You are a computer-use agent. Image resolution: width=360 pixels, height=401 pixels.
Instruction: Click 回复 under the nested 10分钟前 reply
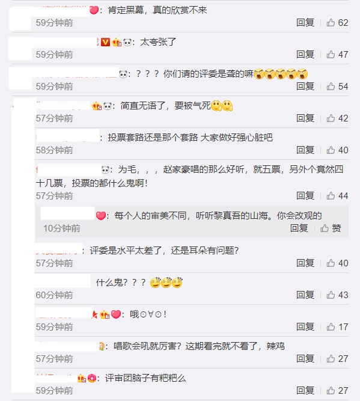(299, 228)
